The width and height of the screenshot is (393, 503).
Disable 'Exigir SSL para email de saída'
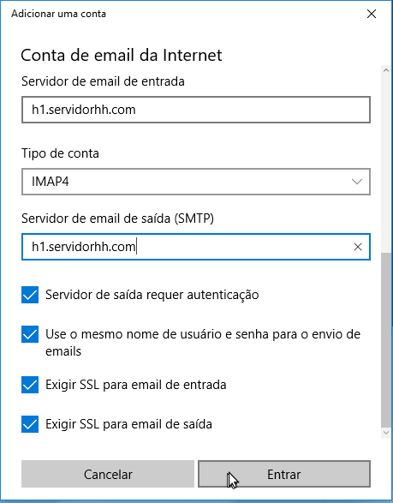[x=30, y=424]
